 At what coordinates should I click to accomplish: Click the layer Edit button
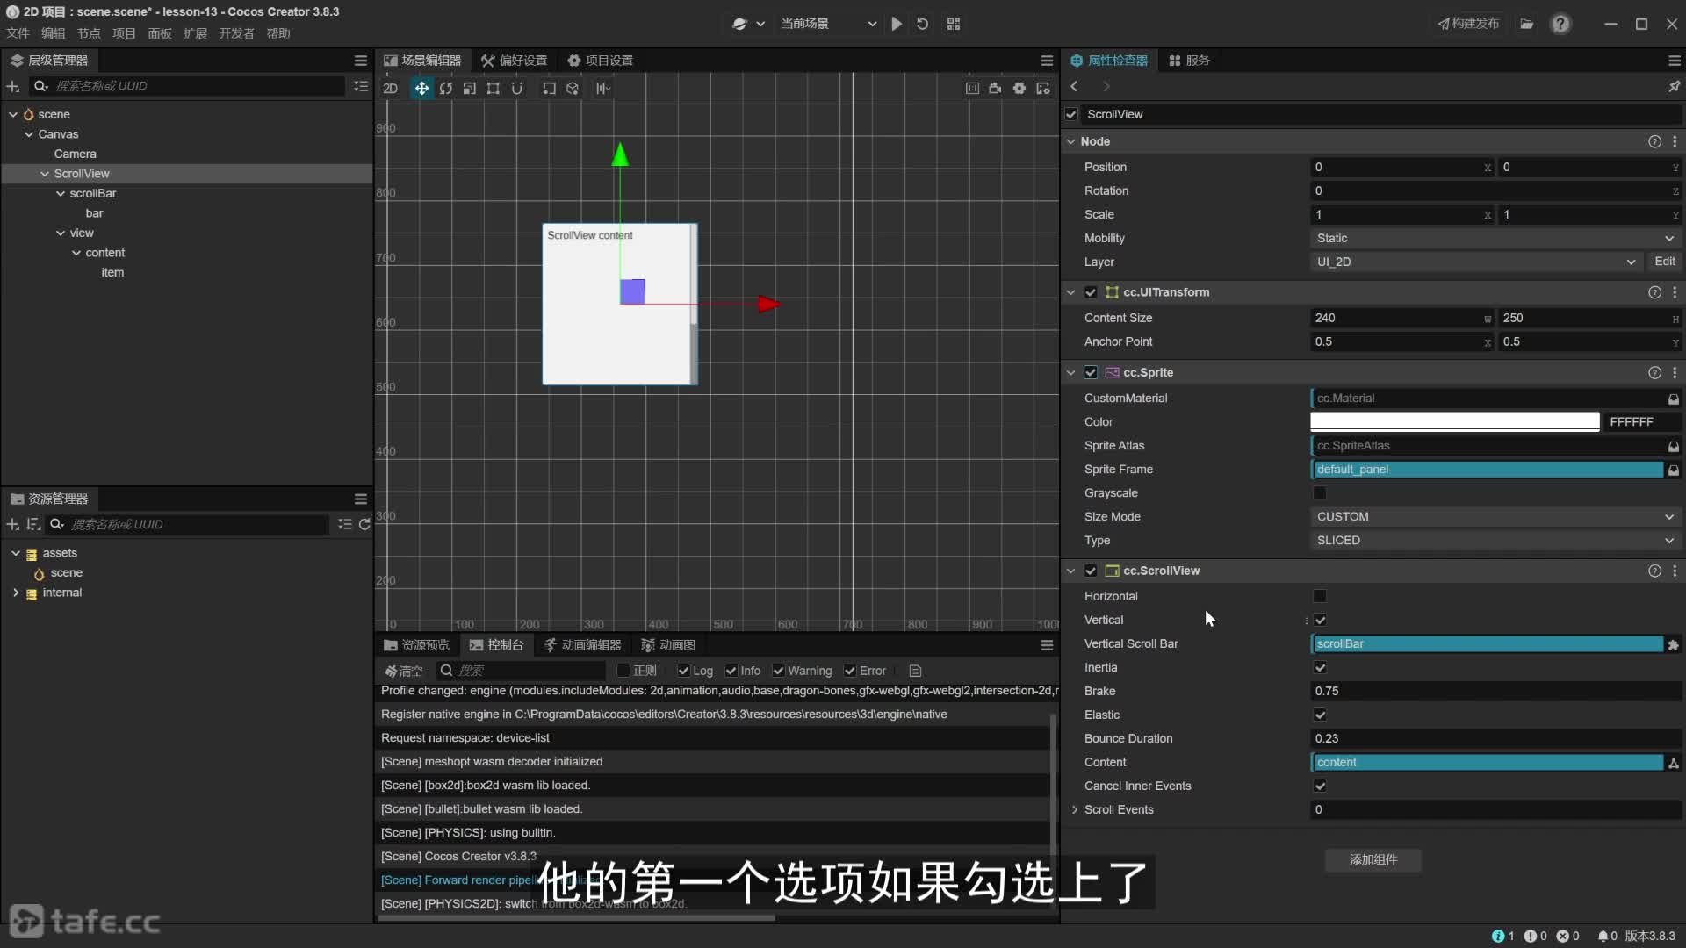pos(1664,262)
